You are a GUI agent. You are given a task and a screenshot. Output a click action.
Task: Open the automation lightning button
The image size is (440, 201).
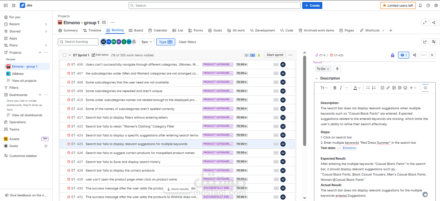point(337,69)
